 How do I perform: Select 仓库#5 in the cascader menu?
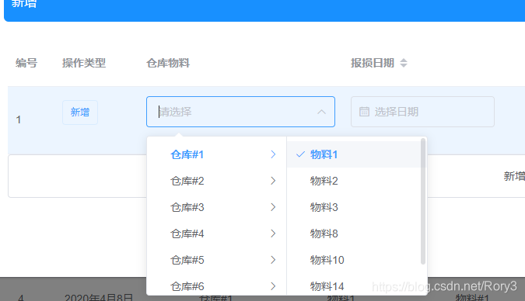tap(217, 260)
